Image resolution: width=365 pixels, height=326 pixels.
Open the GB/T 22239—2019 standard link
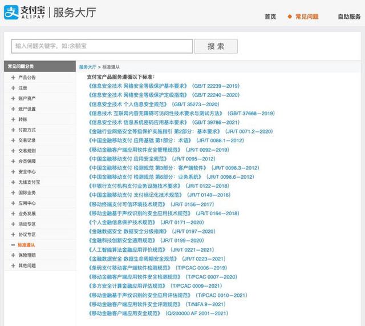coord(164,86)
